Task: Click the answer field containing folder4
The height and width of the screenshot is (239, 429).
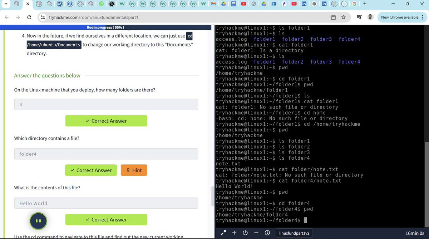Action: (x=106, y=154)
